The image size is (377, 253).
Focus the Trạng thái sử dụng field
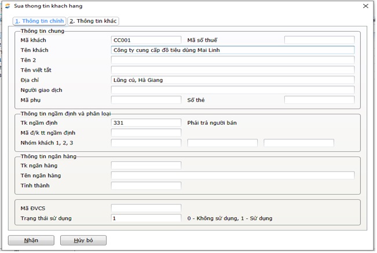(x=146, y=218)
